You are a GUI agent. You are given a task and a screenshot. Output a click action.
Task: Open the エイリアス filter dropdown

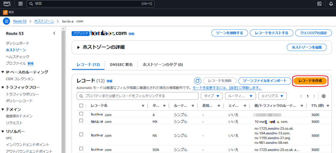tap(273, 96)
